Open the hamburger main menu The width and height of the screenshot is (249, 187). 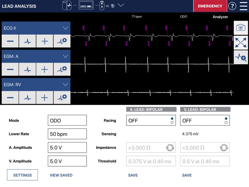click(x=243, y=6)
